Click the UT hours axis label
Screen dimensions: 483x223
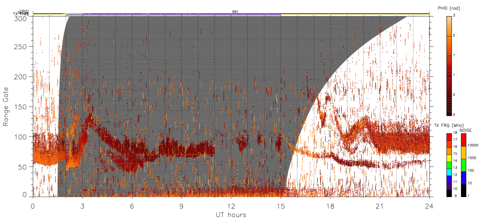(231, 215)
